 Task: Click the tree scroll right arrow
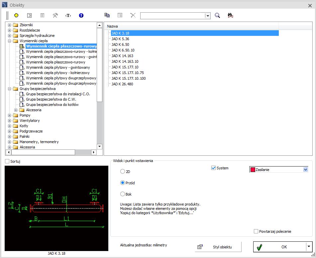93,152
